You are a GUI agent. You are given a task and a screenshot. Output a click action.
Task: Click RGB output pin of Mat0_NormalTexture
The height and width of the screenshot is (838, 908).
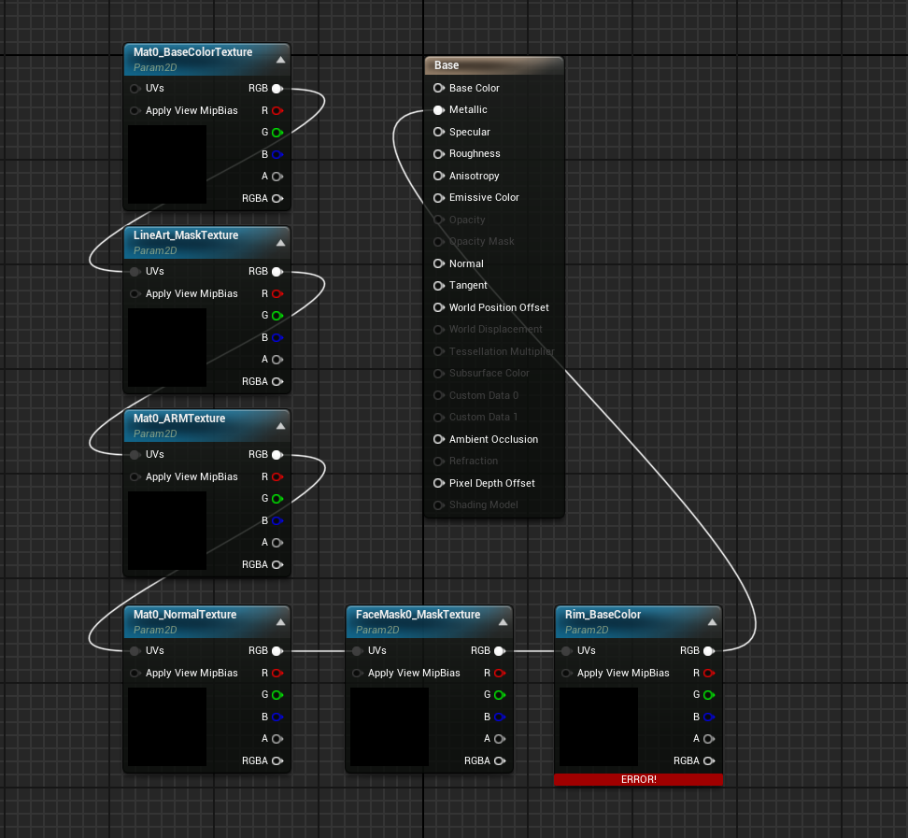click(x=277, y=651)
